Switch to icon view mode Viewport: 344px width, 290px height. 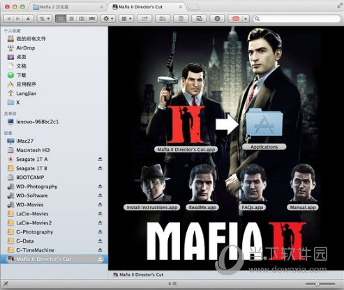[61, 19]
